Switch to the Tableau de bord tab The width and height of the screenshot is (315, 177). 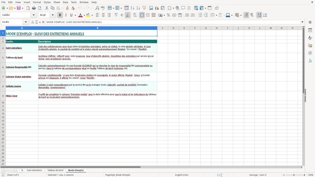tap(55, 170)
